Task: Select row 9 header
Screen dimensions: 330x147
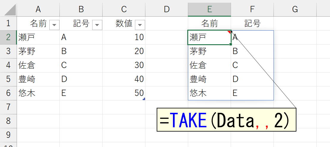Action: click(8, 135)
